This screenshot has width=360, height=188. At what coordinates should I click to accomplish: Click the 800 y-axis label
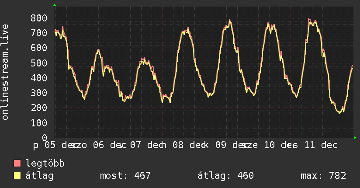[x=39, y=18]
